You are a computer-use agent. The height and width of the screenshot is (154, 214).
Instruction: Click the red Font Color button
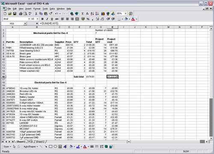[x=133, y=19]
